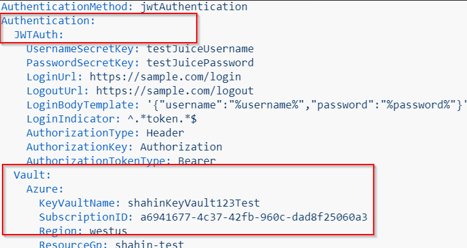Click the https://sample.com/logout URL
467x248 pixels.
pos(175,91)
